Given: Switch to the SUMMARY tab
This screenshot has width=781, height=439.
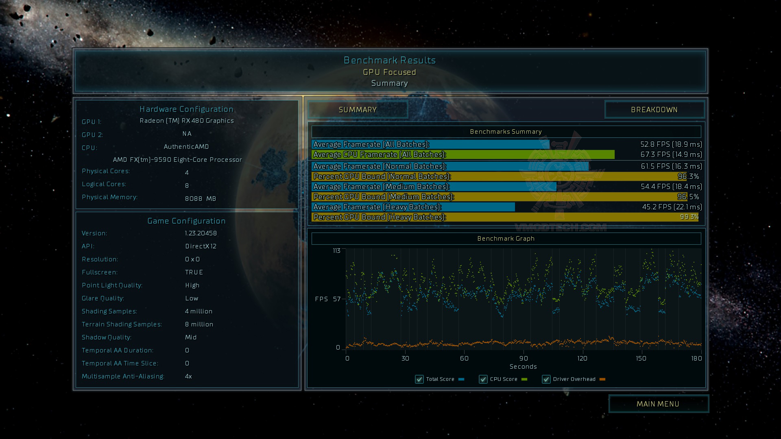Looking at the screenshot, I should point(358,110).
